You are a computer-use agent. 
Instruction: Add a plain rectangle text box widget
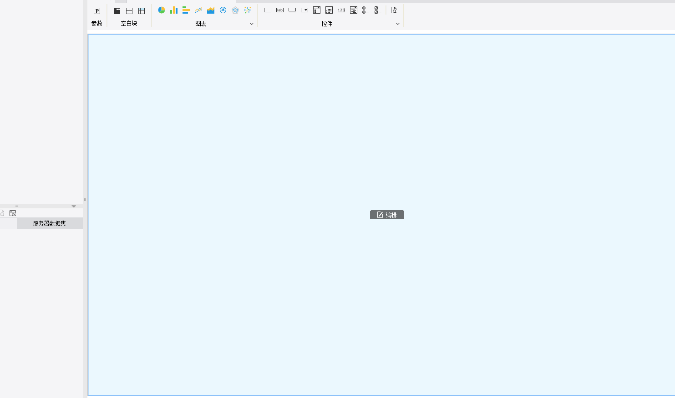click(x=268, y=10)
